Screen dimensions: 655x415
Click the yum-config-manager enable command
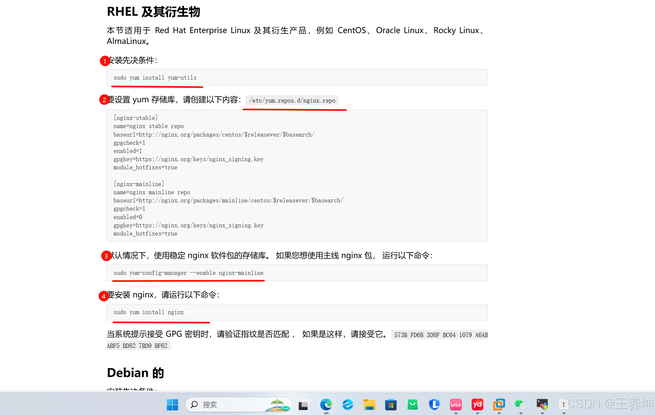coord(188,273)
